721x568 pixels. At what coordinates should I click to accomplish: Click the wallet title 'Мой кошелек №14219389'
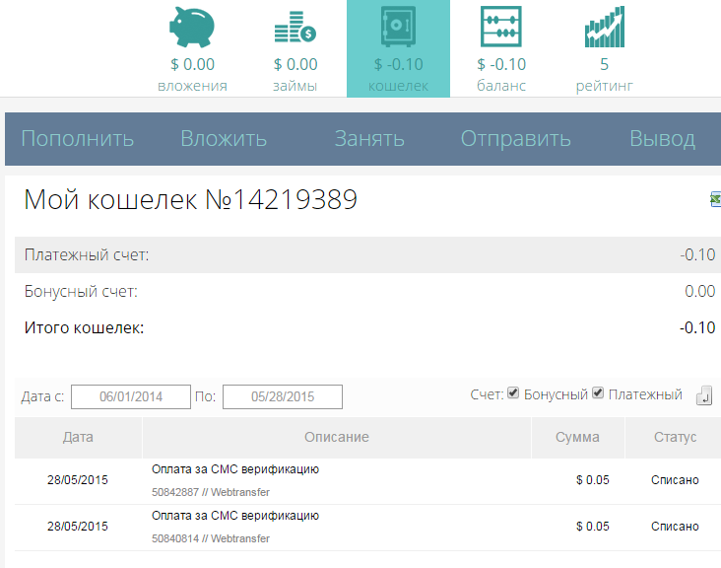click(x=190, y=199)
